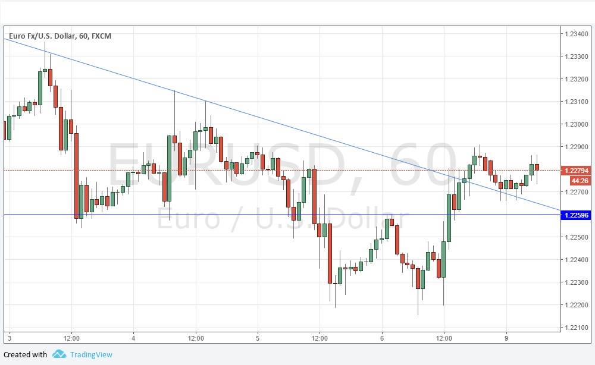Select the red 1.22794 current price label
Image resolution: width=595 pixels, height=365 pixels.
[575, 171]
